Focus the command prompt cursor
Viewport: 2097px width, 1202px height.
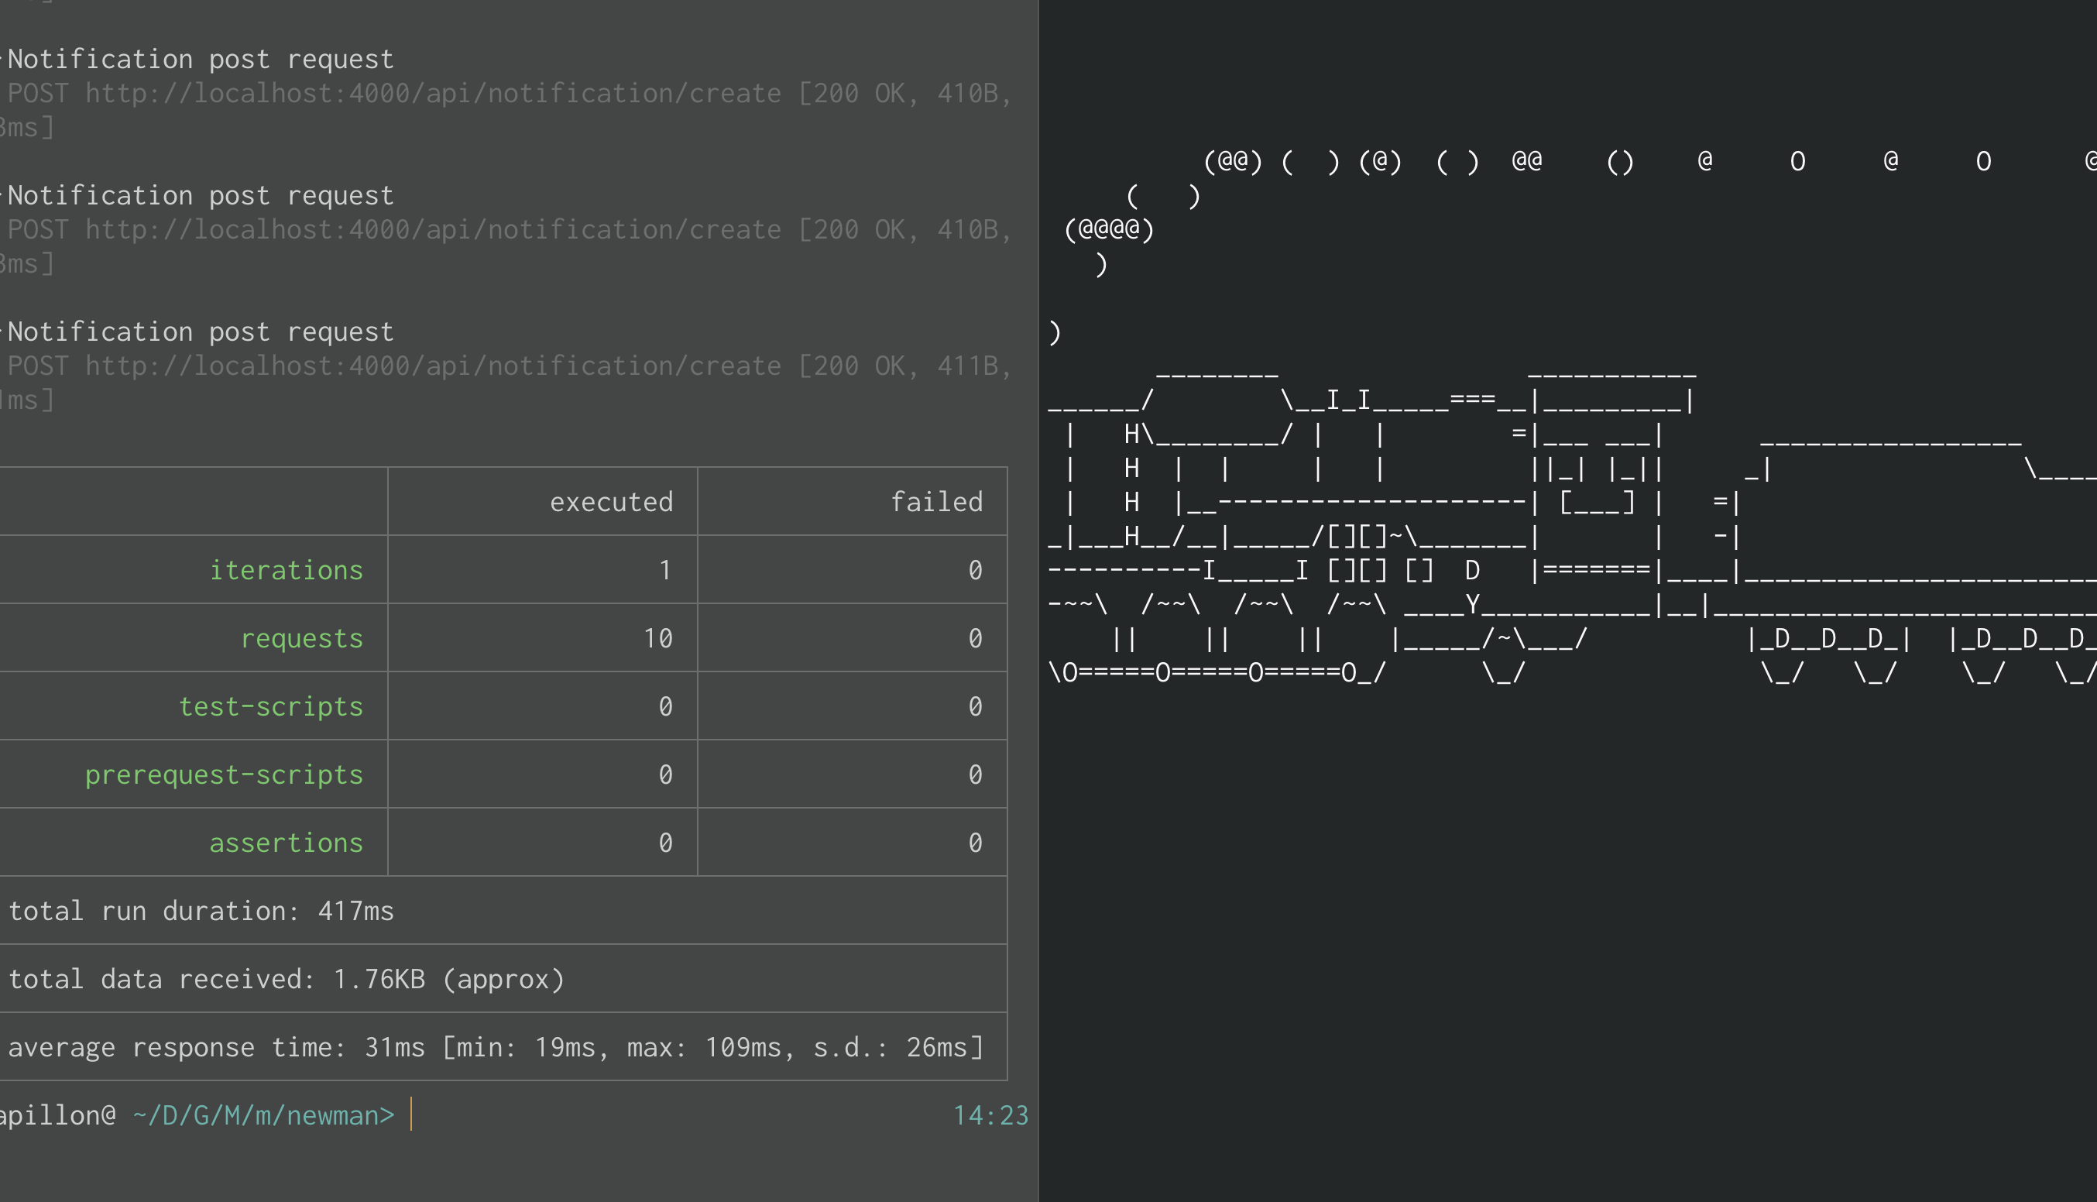click(x=411, y=1114)
